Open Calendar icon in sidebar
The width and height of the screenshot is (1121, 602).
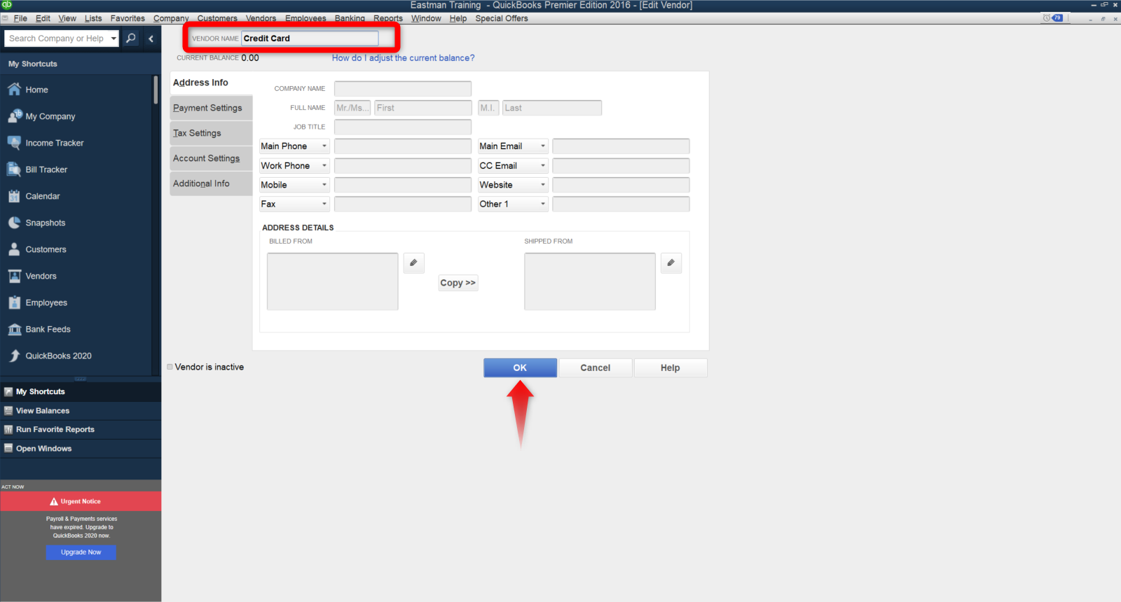pos(14,196)
